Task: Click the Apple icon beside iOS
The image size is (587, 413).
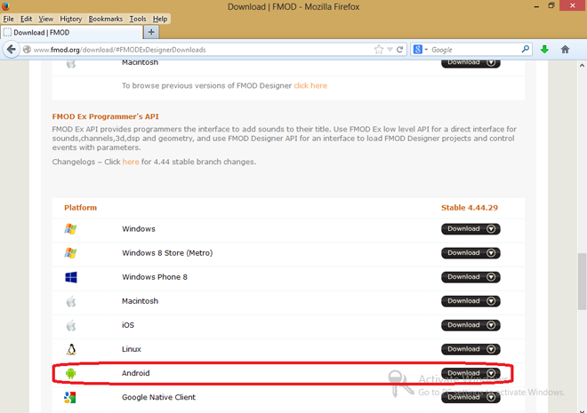Action: click(71, 325)
